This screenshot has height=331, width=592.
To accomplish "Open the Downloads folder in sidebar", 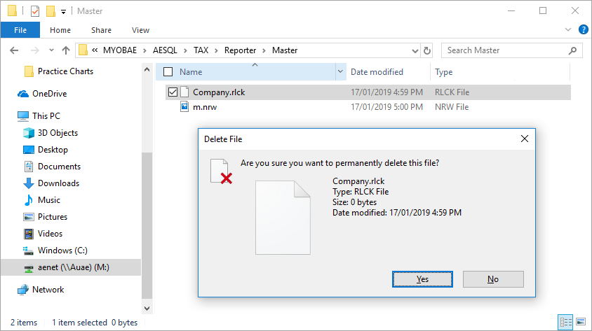I will pyautogui.click(x=58, y=183).
